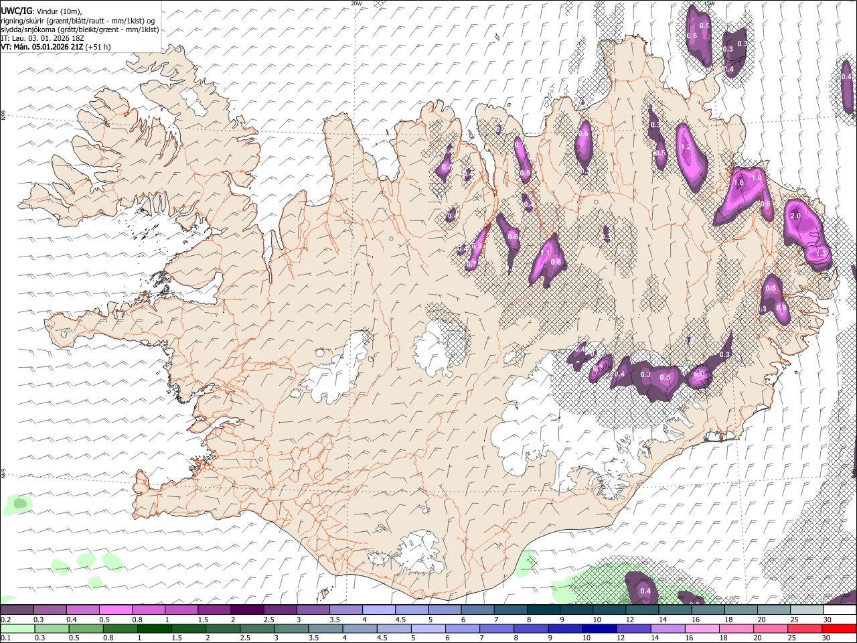Screen dimensions: 857x643
Task: Click the 4.5 swatch on the snow scale
Action: point(412,610)
